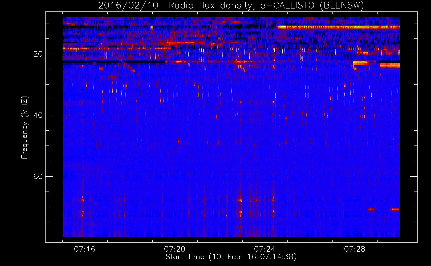Click the '07:24' time tick label
The width and height of the screenshot is (431, 266).
(x=265, y=249)
